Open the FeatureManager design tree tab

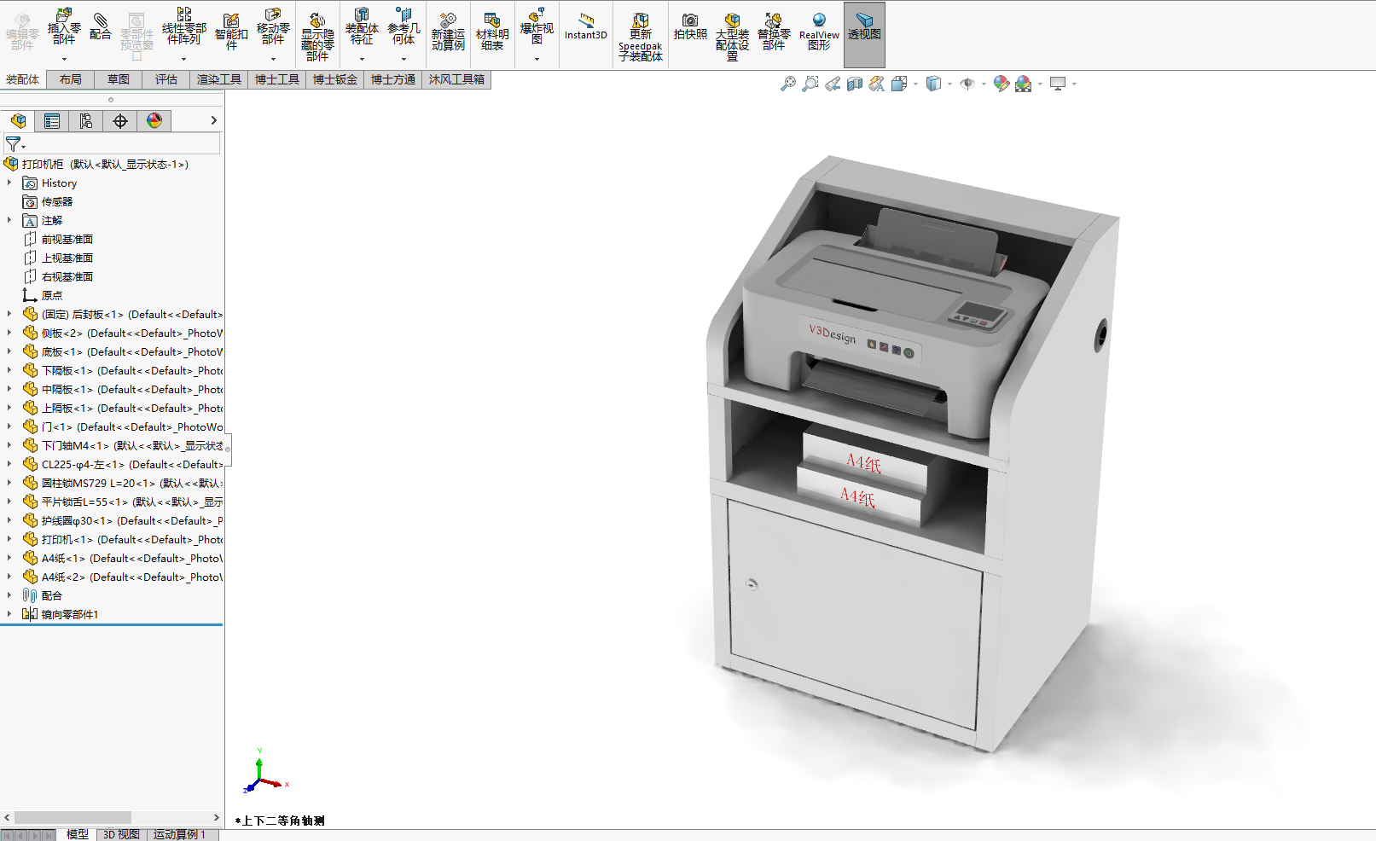(x=18, y=121)
